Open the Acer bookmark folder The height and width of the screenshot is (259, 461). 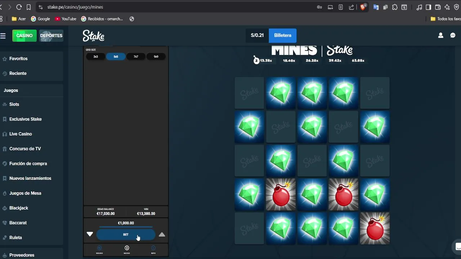click(19, 19)
